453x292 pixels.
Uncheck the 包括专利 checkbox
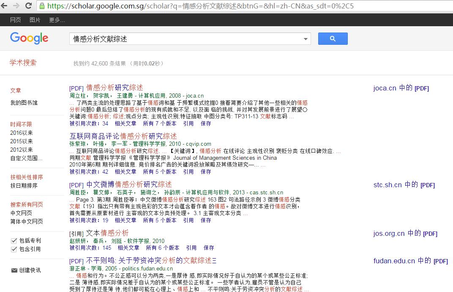(14, 240)
